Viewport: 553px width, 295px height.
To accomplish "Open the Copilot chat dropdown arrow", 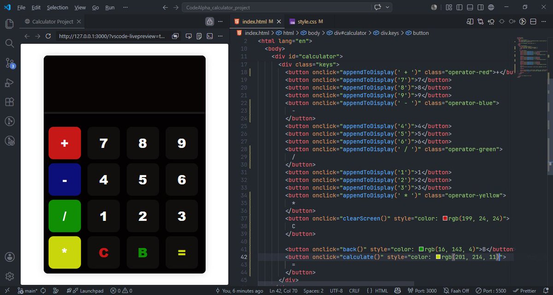I will click(x=388, y=7).
